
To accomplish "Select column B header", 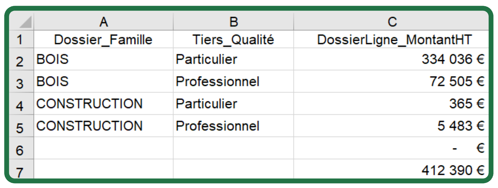I will tap(233, 22).
